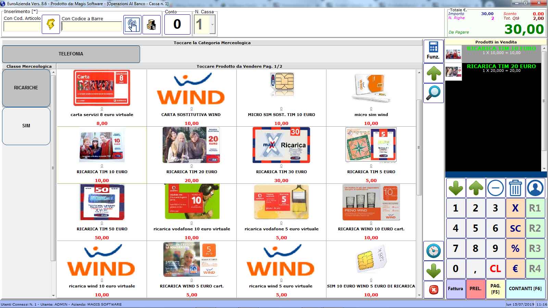The width and height of the screenshot is (548, 308).
Task: Select SIM 10 EURO WIND 5 EURO DI RICARICA
Action: [371, 269]
